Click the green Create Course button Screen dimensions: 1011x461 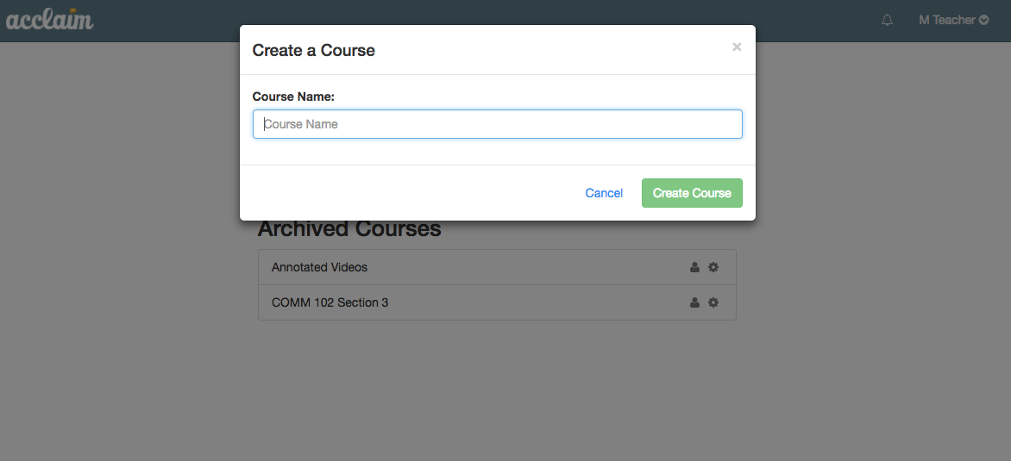pyautogui.click(x=692, y=193)
